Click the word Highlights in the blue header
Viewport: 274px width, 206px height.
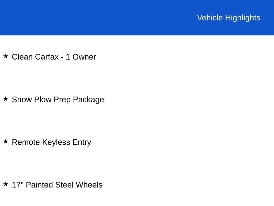243,18
